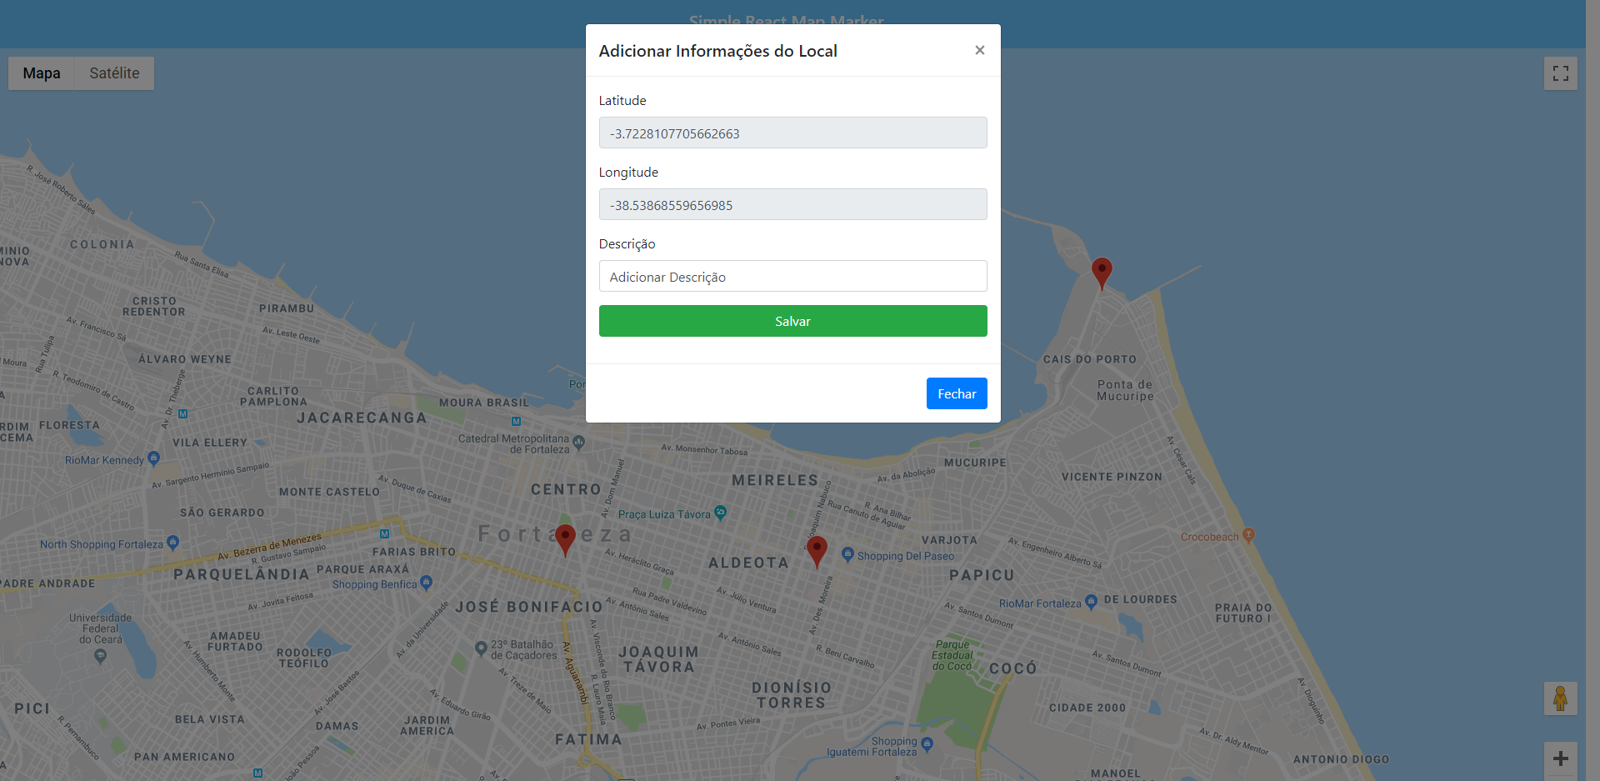This screenshot has height=781, width=1600.
Task: Click the Crocobeach restaurant pin
Action: click(1248, 535)
